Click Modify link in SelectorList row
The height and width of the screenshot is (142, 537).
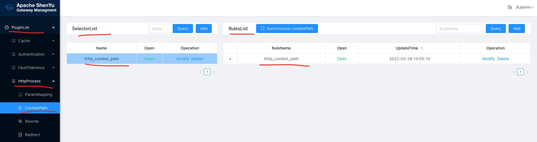click(183, 59)
